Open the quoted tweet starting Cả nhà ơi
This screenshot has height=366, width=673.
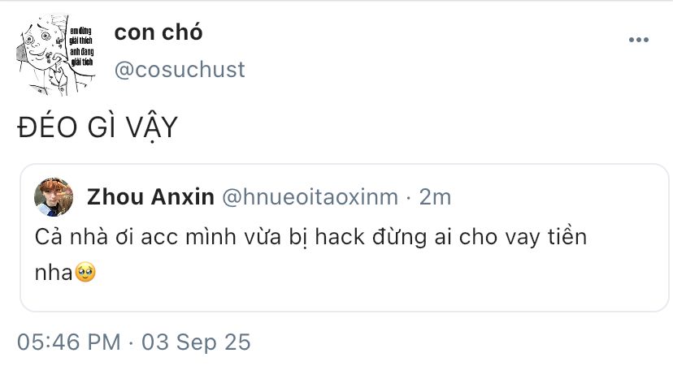tap(345, 238)
